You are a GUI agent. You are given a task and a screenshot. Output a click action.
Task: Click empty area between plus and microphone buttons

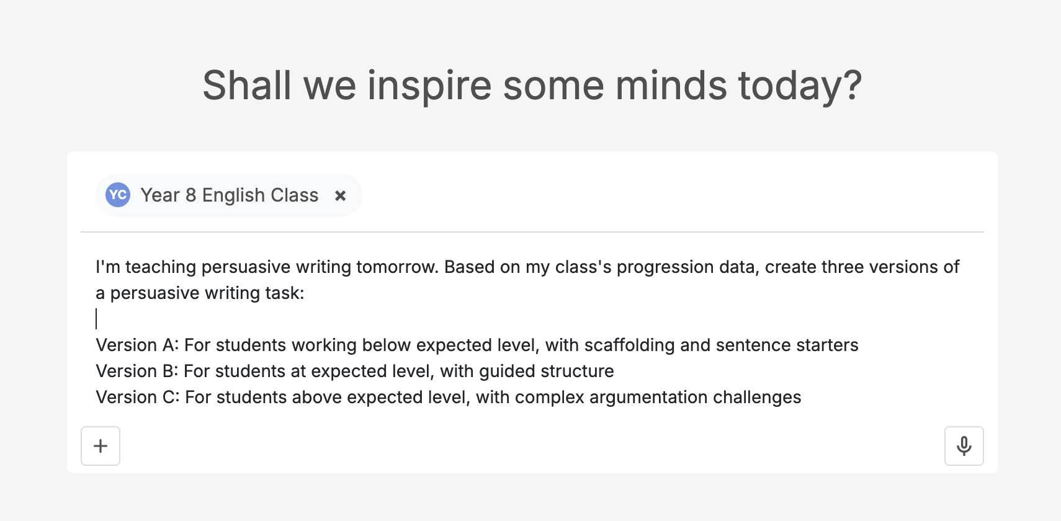[532, 446]
